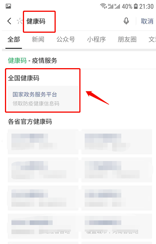Open the picture notification icon in status bar
This screenshot has width=156, height=244.
(x=8, y=6)
